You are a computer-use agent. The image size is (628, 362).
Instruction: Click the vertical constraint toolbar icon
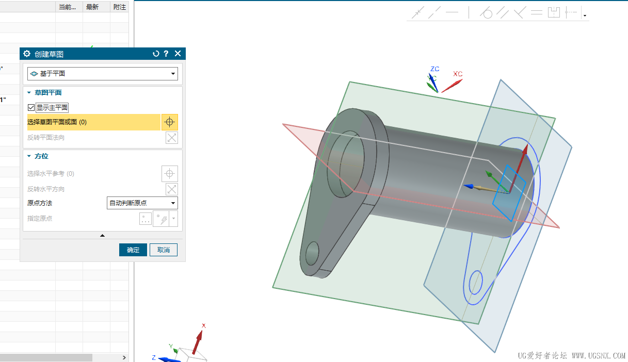(469, 12)
